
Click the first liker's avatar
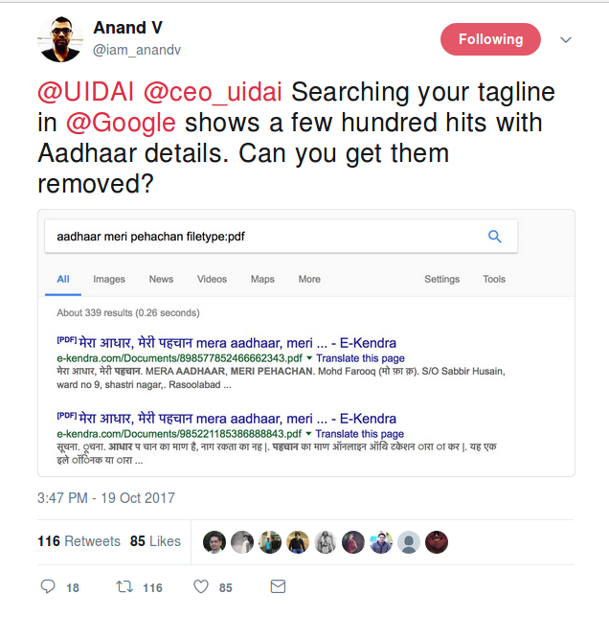(214, 541)
